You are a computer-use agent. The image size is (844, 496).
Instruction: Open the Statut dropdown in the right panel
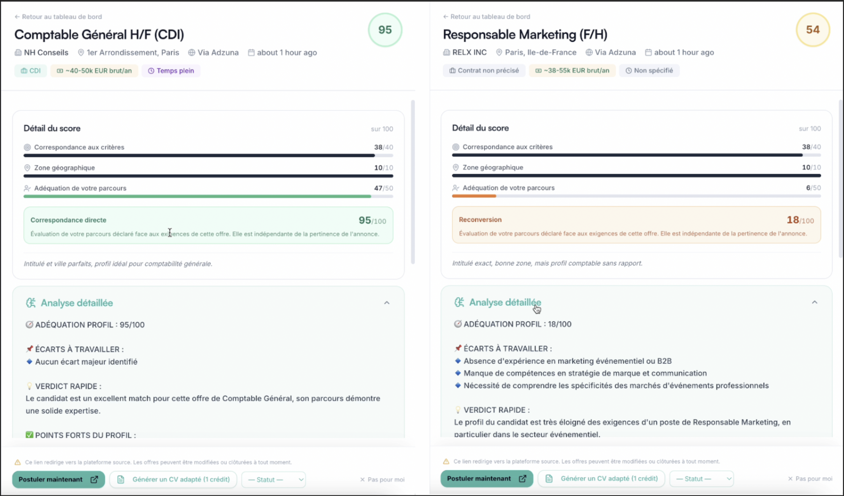pyautogui.click(x=702, y=479)
